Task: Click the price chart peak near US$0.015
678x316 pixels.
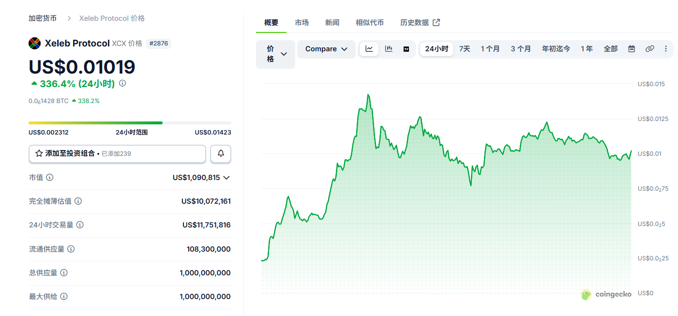Action: (368, 95)
